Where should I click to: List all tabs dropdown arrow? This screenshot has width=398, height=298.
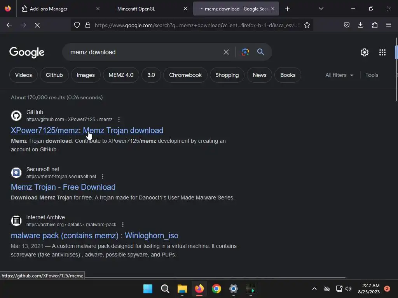click(x=321, y=9)
